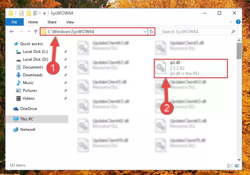Open Documents in the sidebar
Image resolution: width=250 pixels, height=175 pixels.
coord(33,67)
